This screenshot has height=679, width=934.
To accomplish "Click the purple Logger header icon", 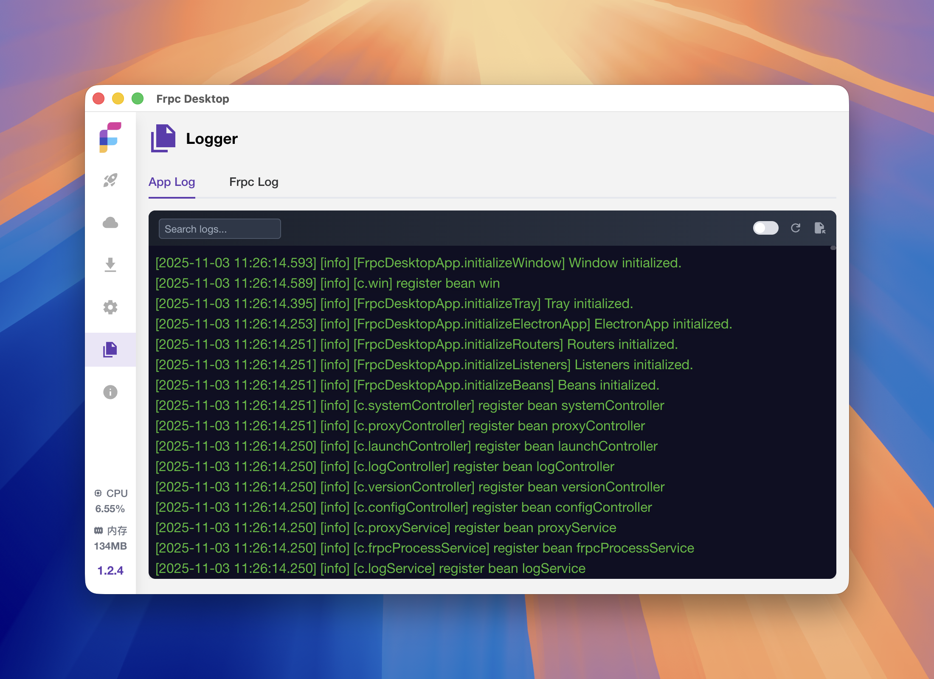I will 163,138.
